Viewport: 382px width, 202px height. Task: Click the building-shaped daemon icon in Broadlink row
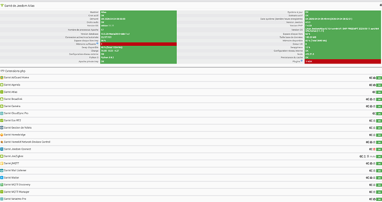click(x=374, y=99)
